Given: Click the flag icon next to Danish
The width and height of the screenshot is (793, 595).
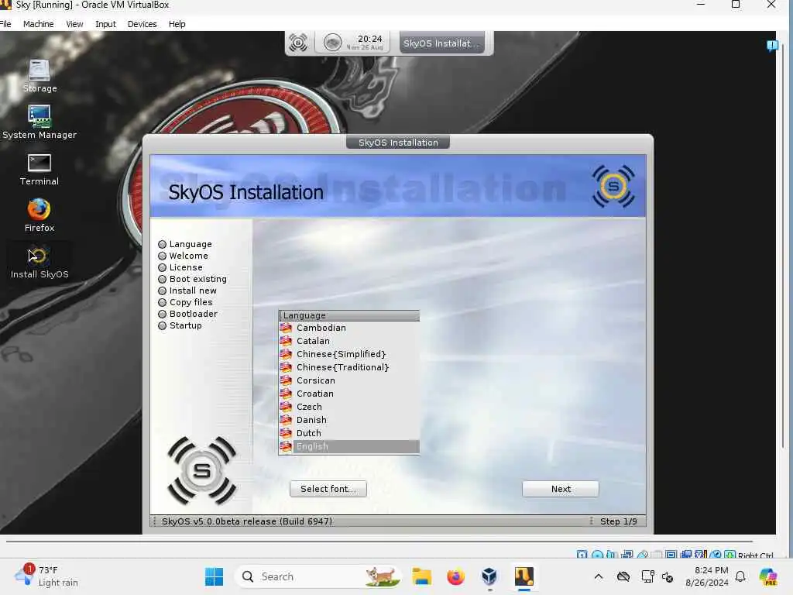Looking at the screenshot, I should [287, 420].
